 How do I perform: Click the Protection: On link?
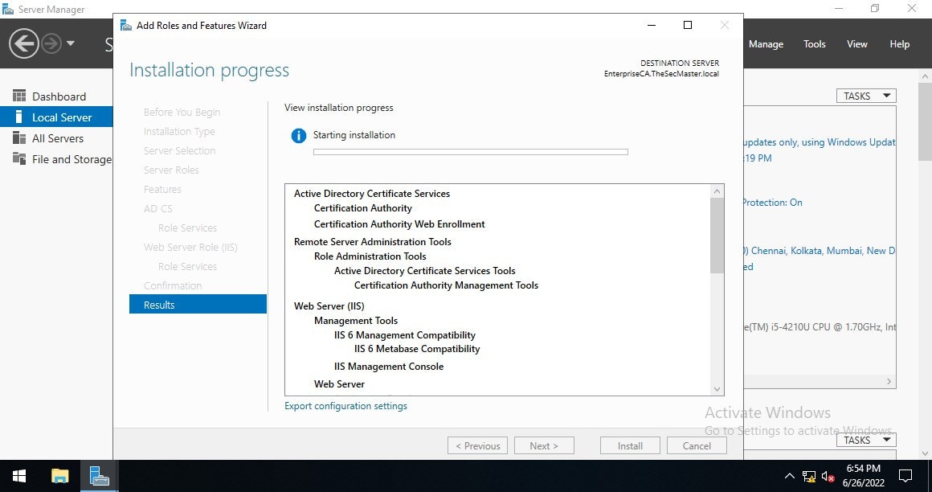[771, 203]
